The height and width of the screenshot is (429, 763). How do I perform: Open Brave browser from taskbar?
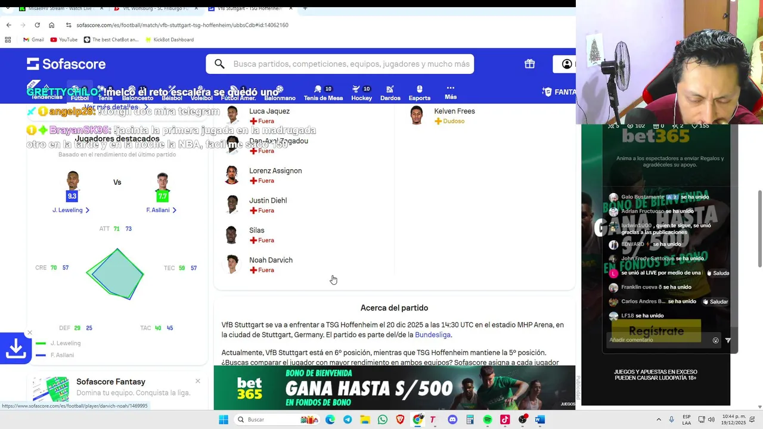pos(400,419)
